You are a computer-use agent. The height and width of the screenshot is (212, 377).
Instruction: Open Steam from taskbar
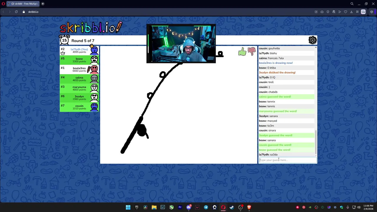(232, 207)
